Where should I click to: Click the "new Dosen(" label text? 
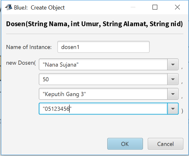(x=21, y=63)
